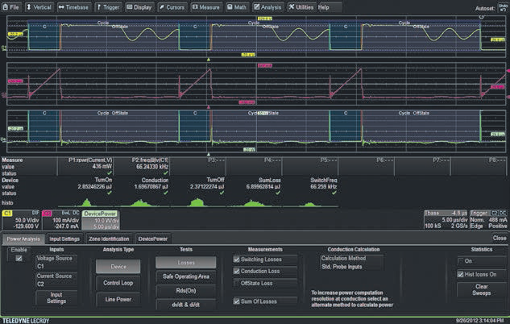Open the Trigger menu
Screen dimensions: 510x324
pos(108,6)
